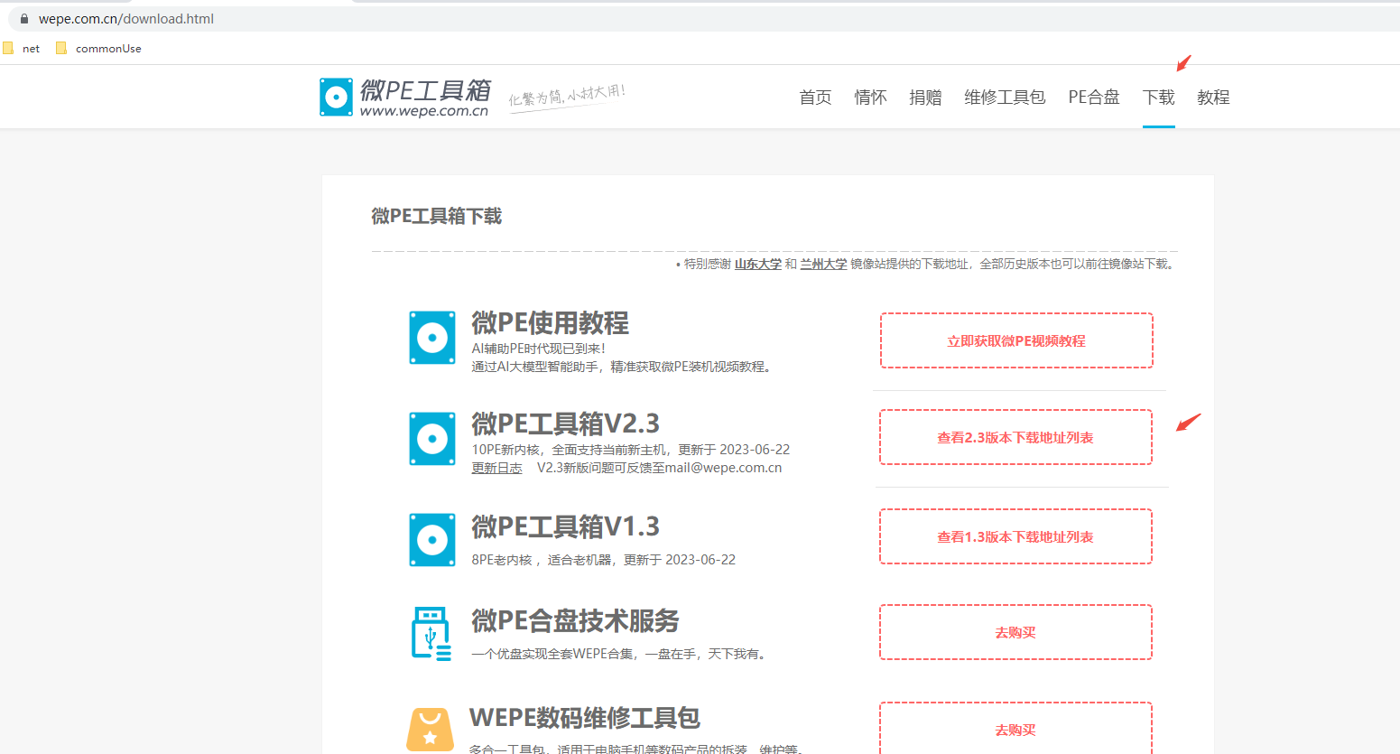Open the 更新日志 link under V2.3

(x=496, y=468)
